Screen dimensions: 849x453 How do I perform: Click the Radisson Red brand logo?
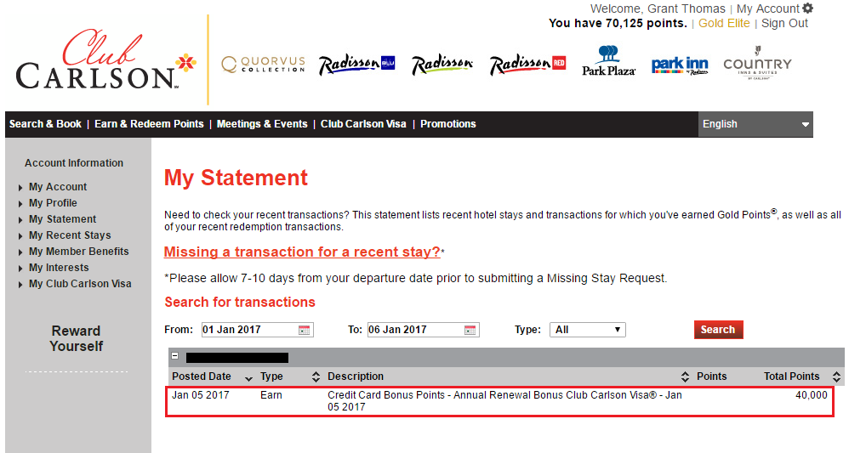pos(527,65)
